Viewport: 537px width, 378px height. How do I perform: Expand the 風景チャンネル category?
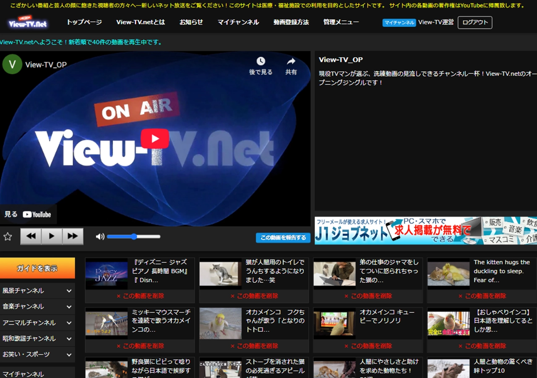tap(37, 290)
